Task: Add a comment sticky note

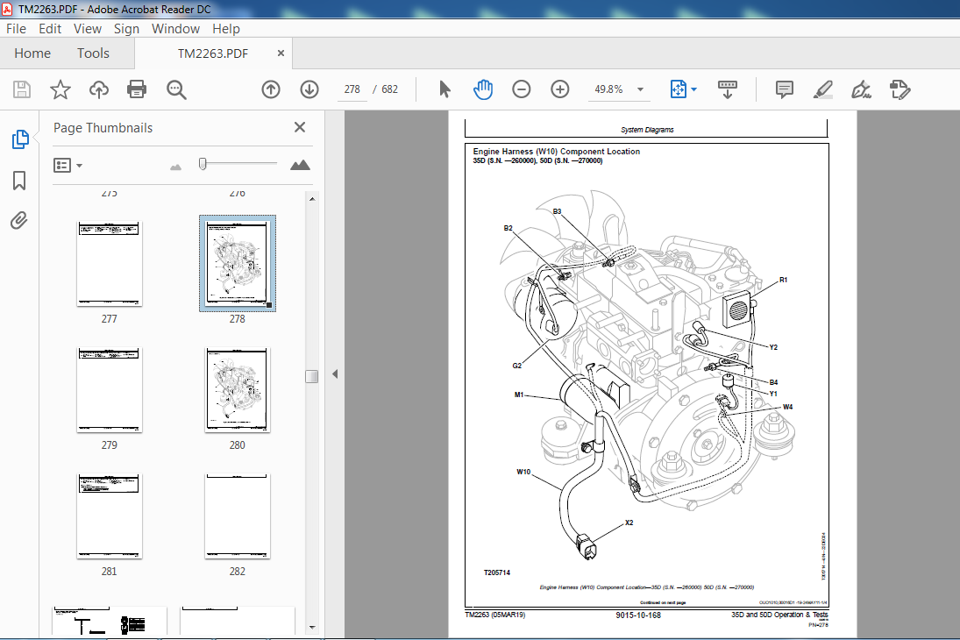Action: click(x=785, y=89)
